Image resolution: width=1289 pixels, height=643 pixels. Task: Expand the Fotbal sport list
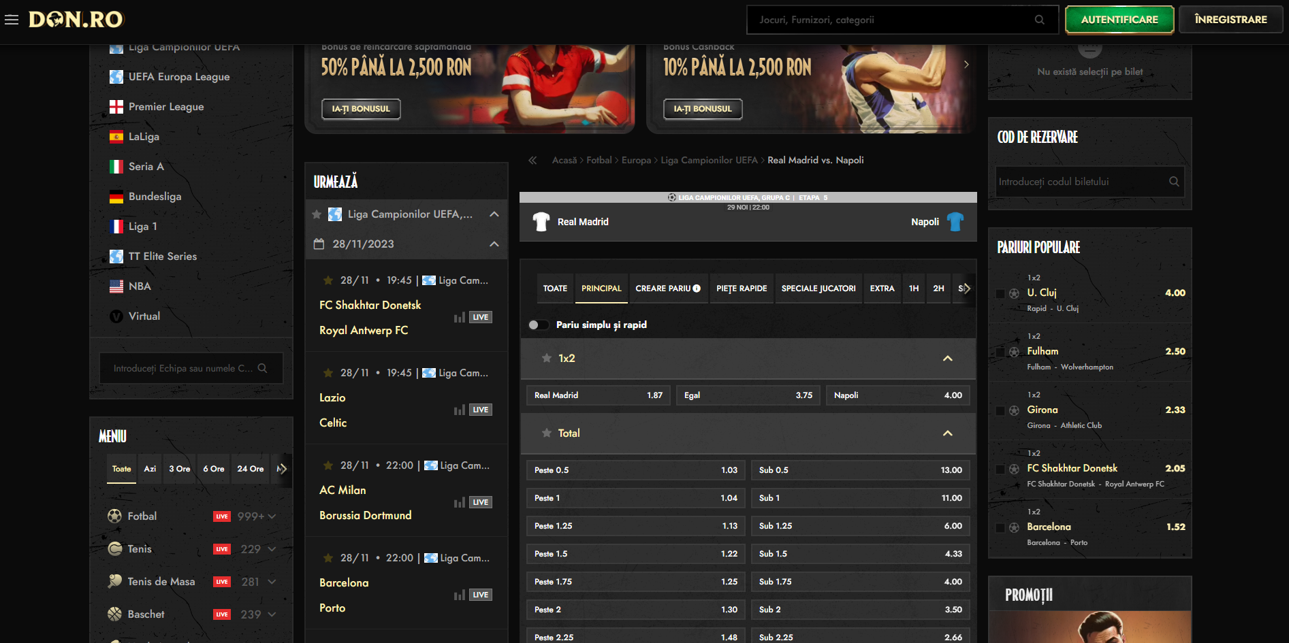coord(272,516)
